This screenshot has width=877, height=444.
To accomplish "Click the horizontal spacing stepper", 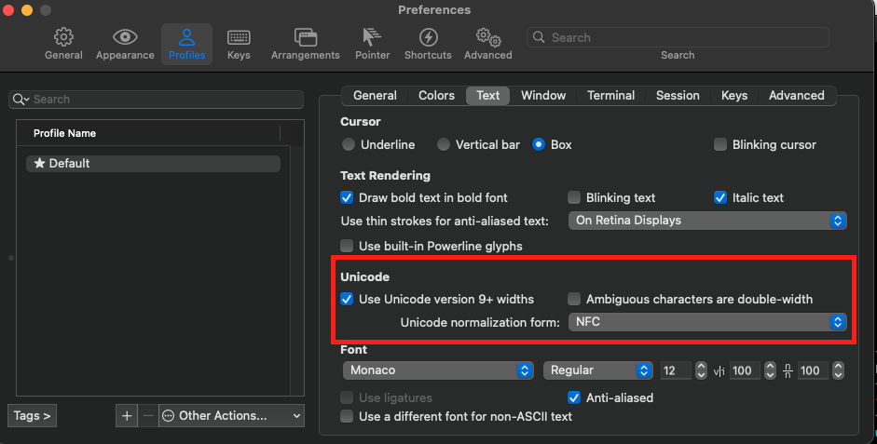I will 770,370.
